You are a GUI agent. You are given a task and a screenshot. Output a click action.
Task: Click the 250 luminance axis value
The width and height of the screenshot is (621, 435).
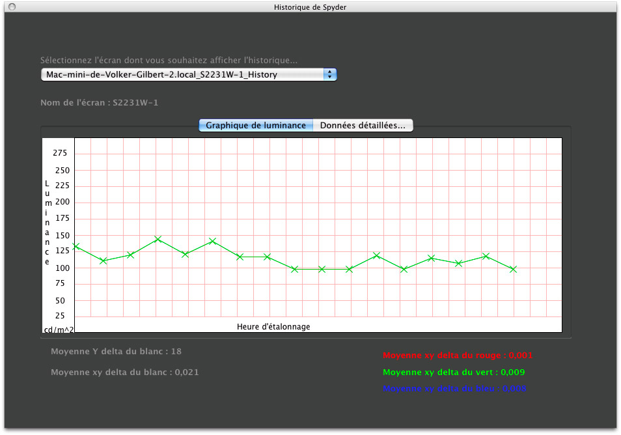click(62, 171)
